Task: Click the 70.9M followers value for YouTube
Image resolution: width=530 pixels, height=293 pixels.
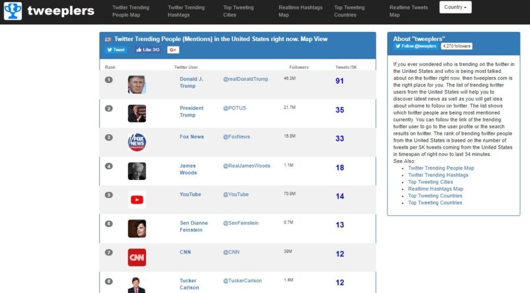Action: point(290,194)
